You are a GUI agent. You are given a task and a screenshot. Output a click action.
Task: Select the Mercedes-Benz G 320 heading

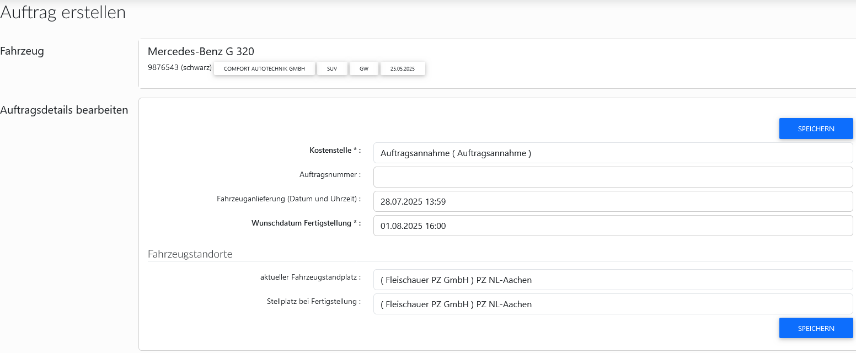[x=200, y=51]
